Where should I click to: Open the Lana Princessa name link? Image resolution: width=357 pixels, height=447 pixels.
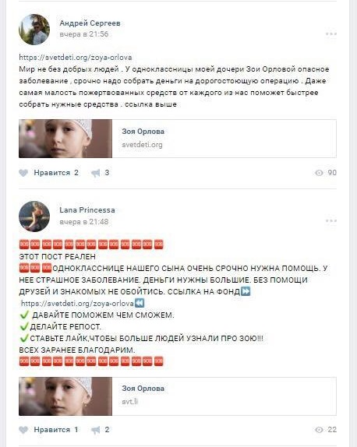87,210
